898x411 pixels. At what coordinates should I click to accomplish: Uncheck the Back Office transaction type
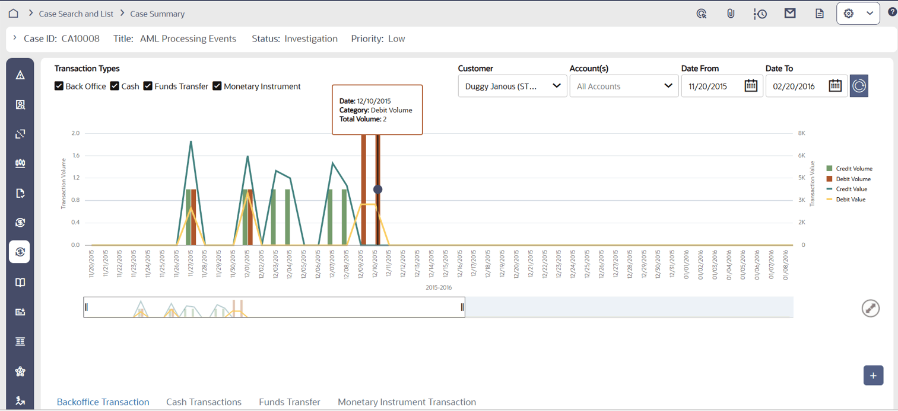[x=59, y=86]
